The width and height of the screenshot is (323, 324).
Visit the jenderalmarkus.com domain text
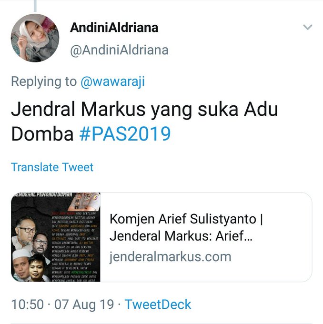pos(170,257)
